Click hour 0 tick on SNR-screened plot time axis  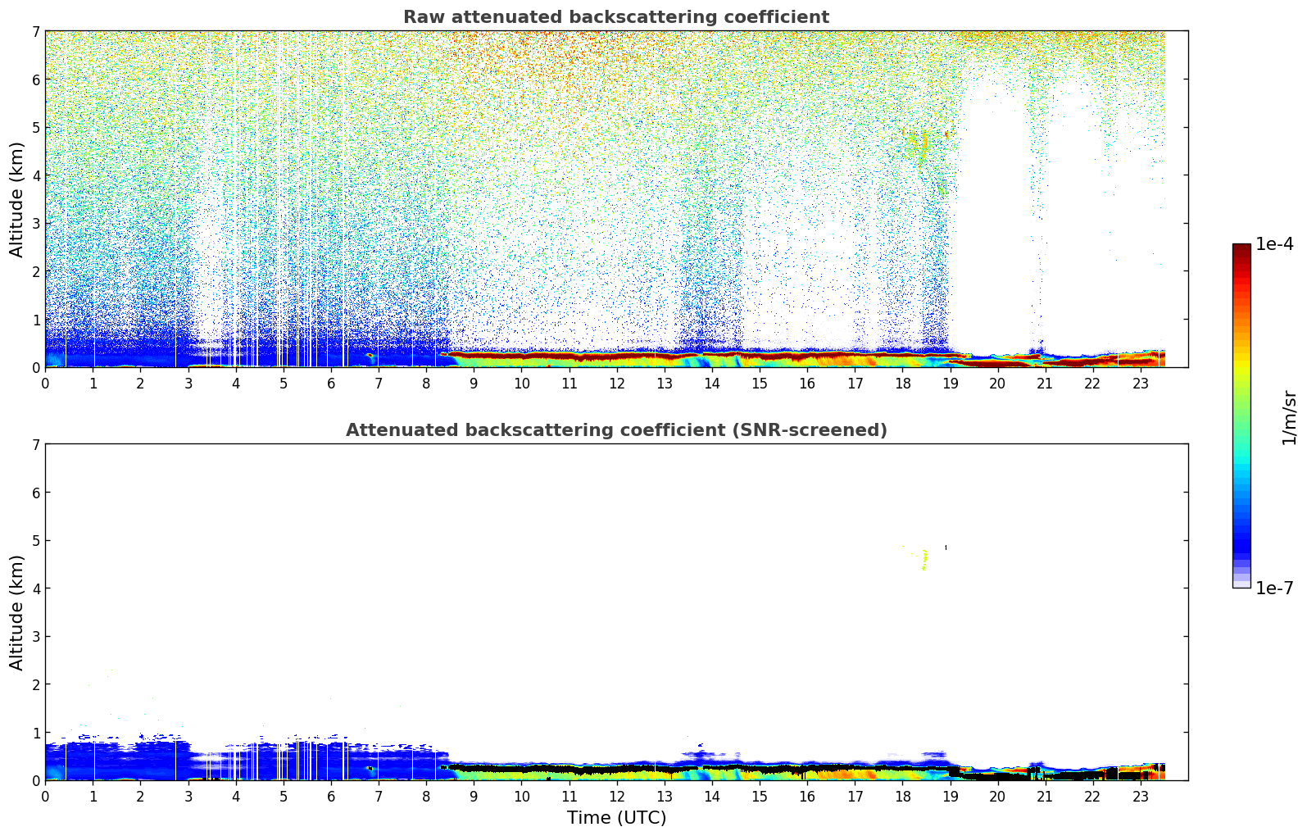[45, 797]
